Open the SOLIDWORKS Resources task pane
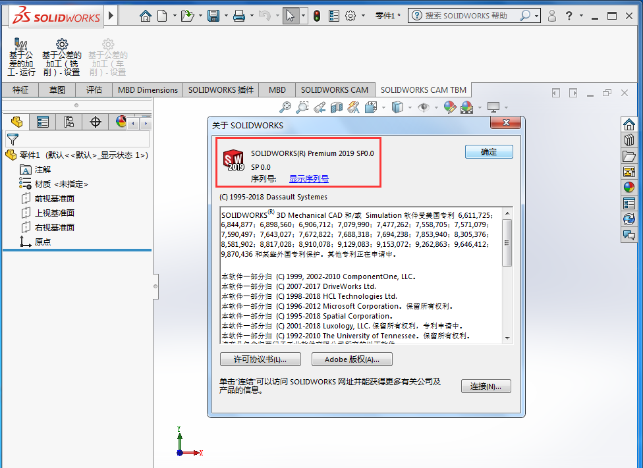 (629, 124)
